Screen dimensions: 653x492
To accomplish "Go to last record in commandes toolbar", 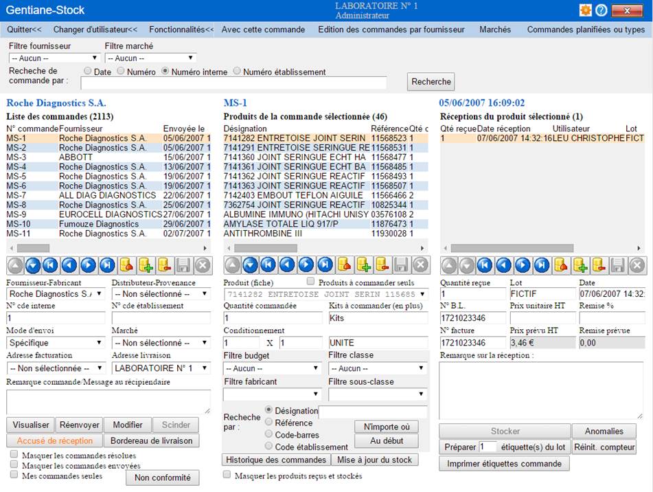I will click(107, 265).
